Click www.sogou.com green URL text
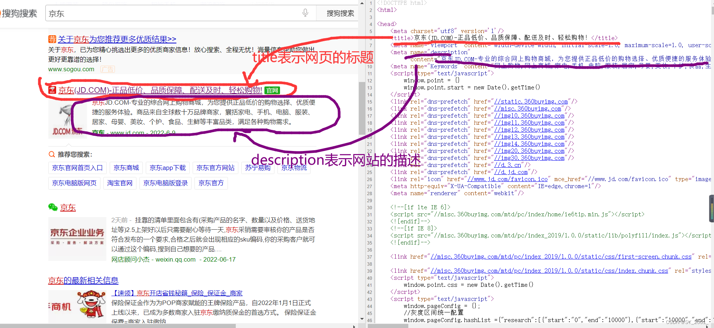Screen dimensions: 714x328 71,69
